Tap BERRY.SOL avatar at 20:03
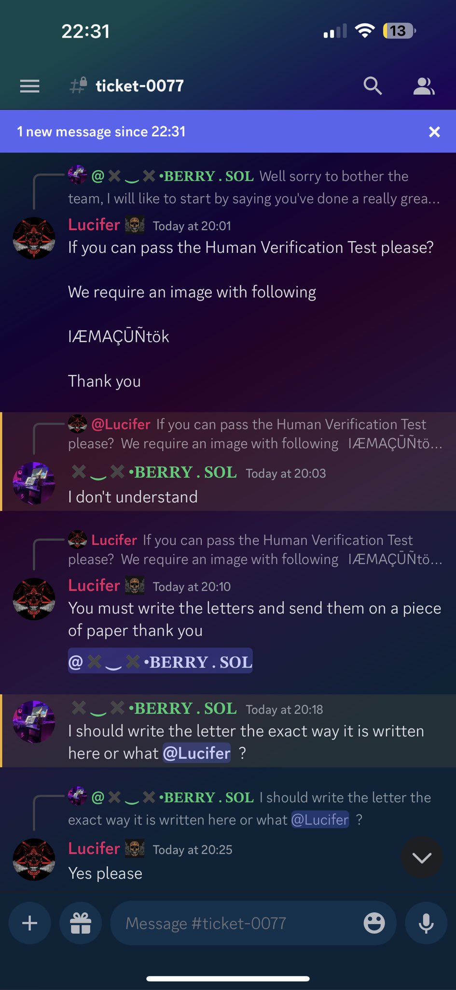Image resolution: width=456 pixels, height=990 pixels. (x=34, y=483)
